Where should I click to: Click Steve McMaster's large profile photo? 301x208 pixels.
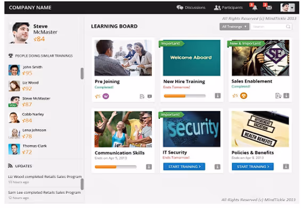tap(19, 33)
